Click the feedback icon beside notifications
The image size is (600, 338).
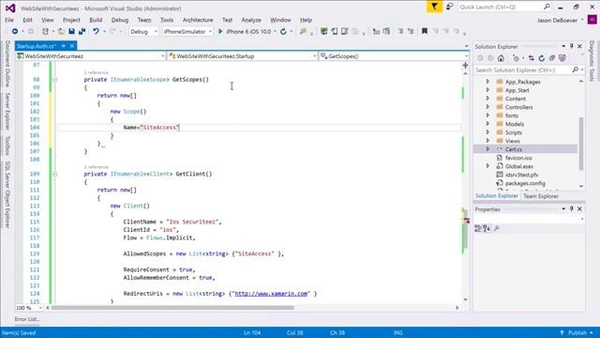coord(450,7)
